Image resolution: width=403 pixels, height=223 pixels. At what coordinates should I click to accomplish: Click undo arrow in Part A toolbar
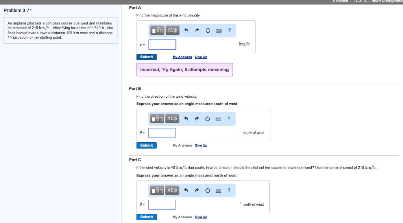tap(187, 30)
